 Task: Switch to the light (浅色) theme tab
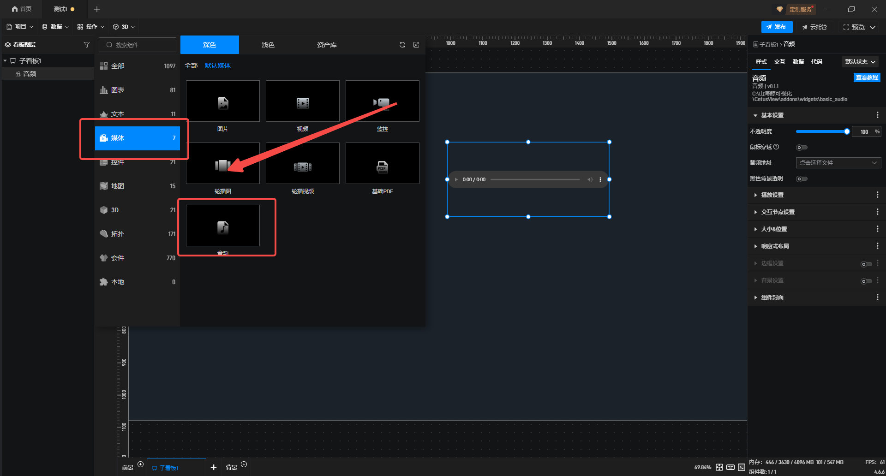268,45
